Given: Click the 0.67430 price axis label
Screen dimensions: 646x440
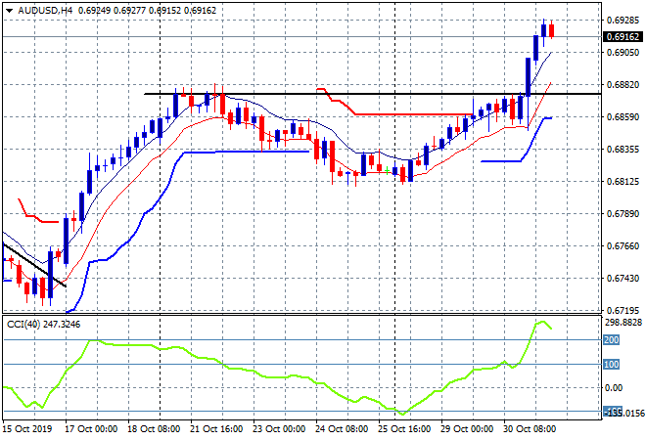Looking at the screenshot, I should [x=623, y=279].
